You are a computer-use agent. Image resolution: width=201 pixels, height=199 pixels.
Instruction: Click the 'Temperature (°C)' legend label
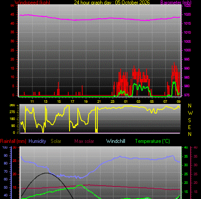tap(153, 141)
